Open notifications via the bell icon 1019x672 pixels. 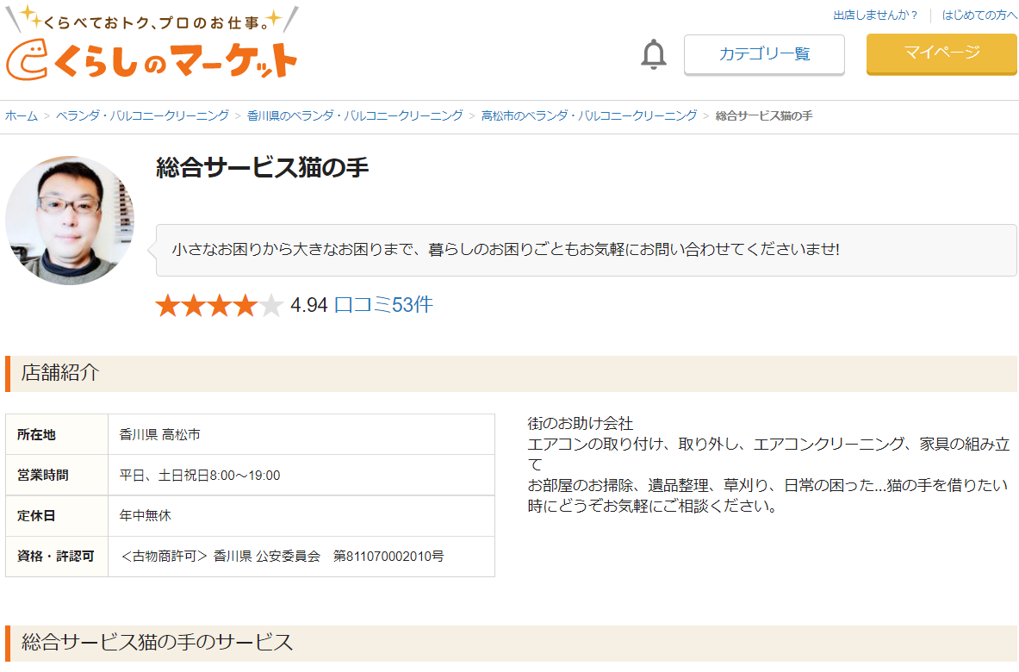click(x=654, y=54)
